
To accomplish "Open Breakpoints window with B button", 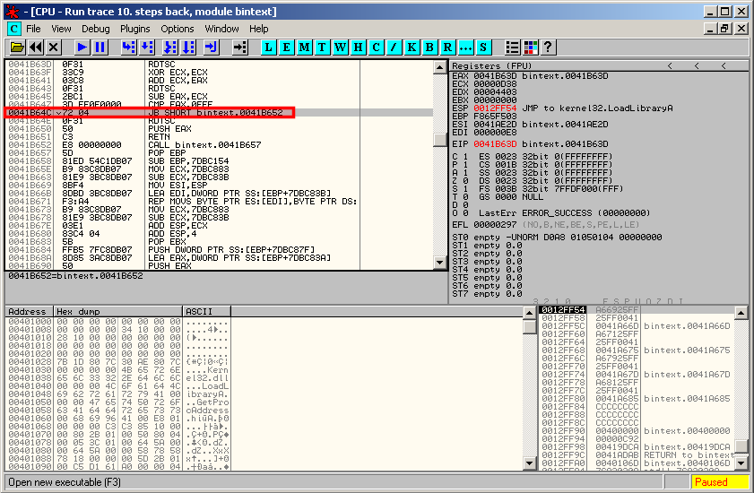I will [430, 47].
